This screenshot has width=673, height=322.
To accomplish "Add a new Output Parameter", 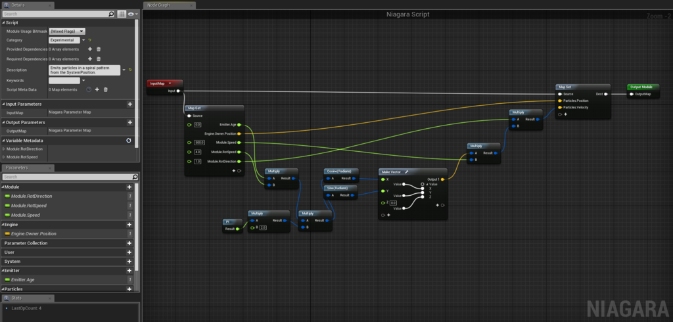I will pyautogui.click(x=130, y=122).
